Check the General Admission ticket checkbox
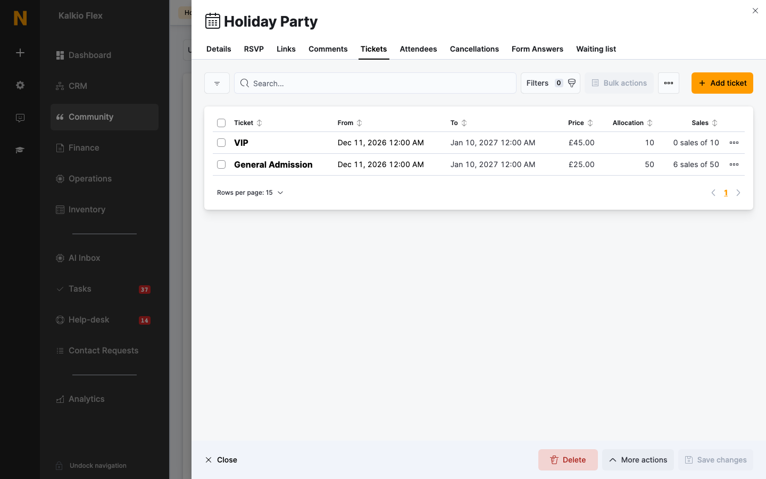 (221, 164)
